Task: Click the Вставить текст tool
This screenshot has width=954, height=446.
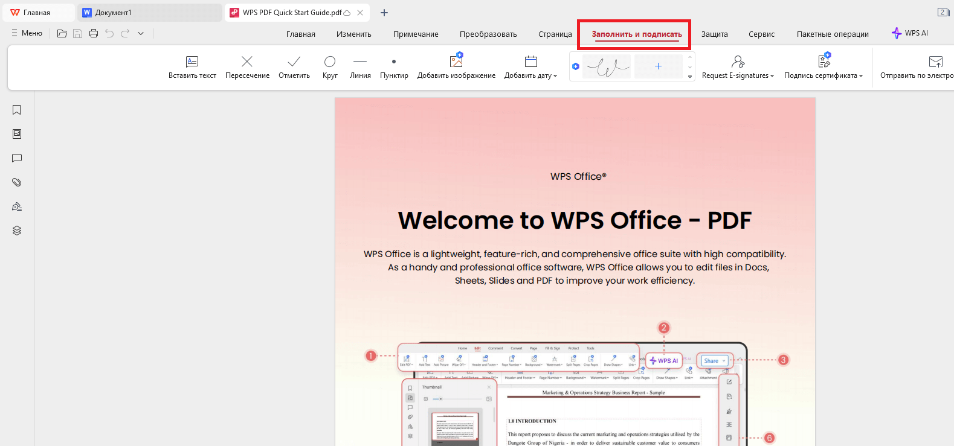Action: tap(192, 67)
